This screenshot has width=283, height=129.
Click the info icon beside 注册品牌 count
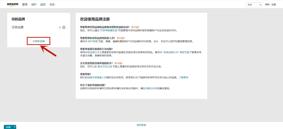click(x=64, y=28)
